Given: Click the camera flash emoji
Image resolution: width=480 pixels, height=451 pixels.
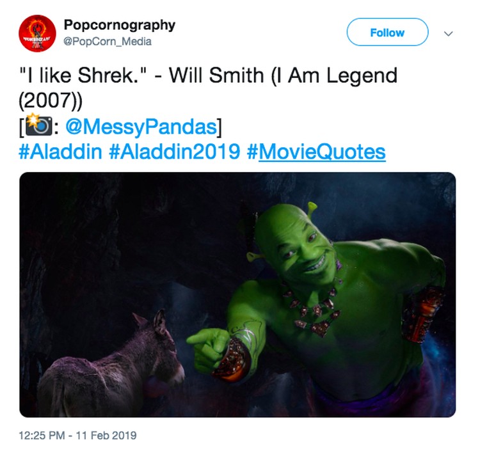Looking at the screenshot, I should tap(38, 125).
